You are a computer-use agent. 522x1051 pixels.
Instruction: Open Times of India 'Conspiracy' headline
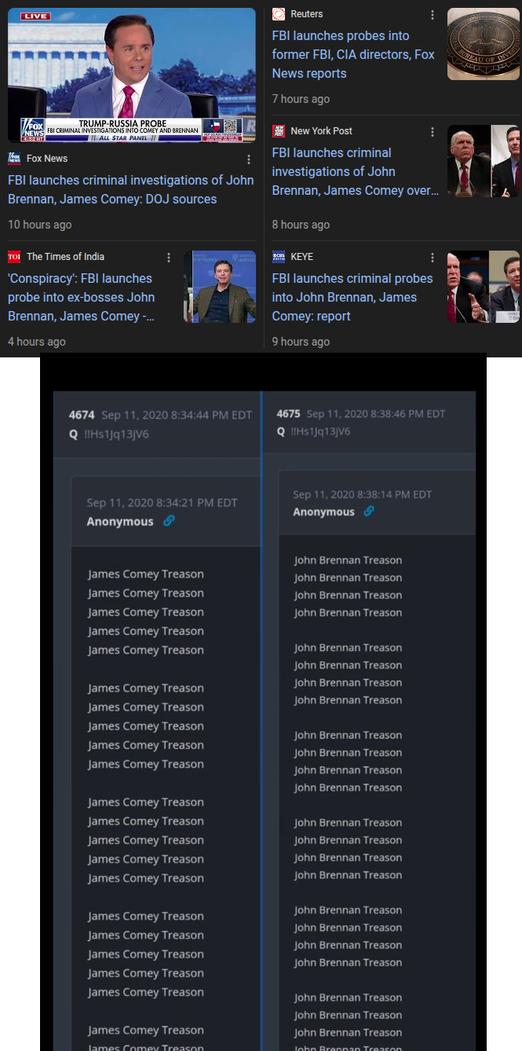[82, 297]
